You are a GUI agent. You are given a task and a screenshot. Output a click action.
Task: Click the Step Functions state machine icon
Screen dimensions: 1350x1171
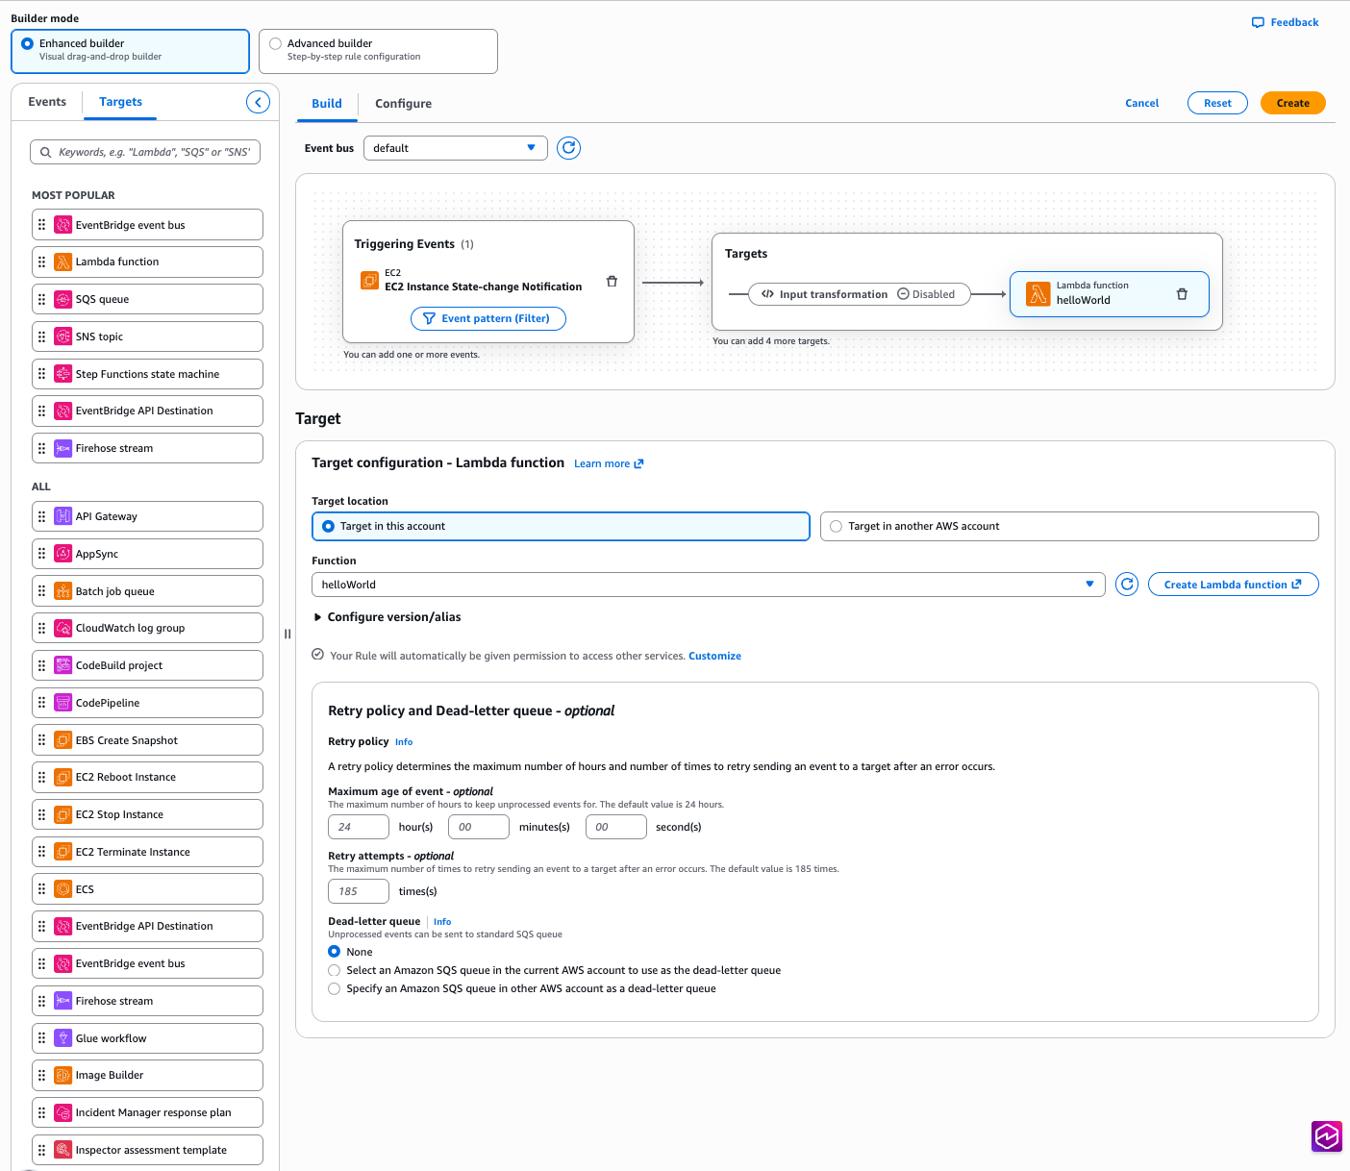coord(62,374)
